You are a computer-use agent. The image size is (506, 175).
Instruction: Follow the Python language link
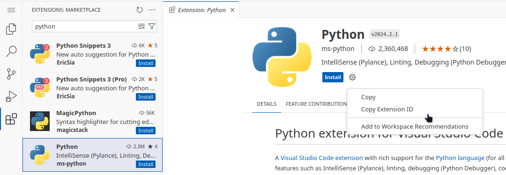click(460, 158)
